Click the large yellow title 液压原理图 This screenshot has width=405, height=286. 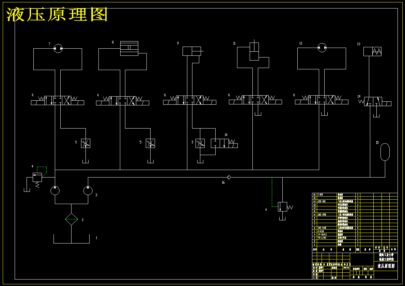57,14
